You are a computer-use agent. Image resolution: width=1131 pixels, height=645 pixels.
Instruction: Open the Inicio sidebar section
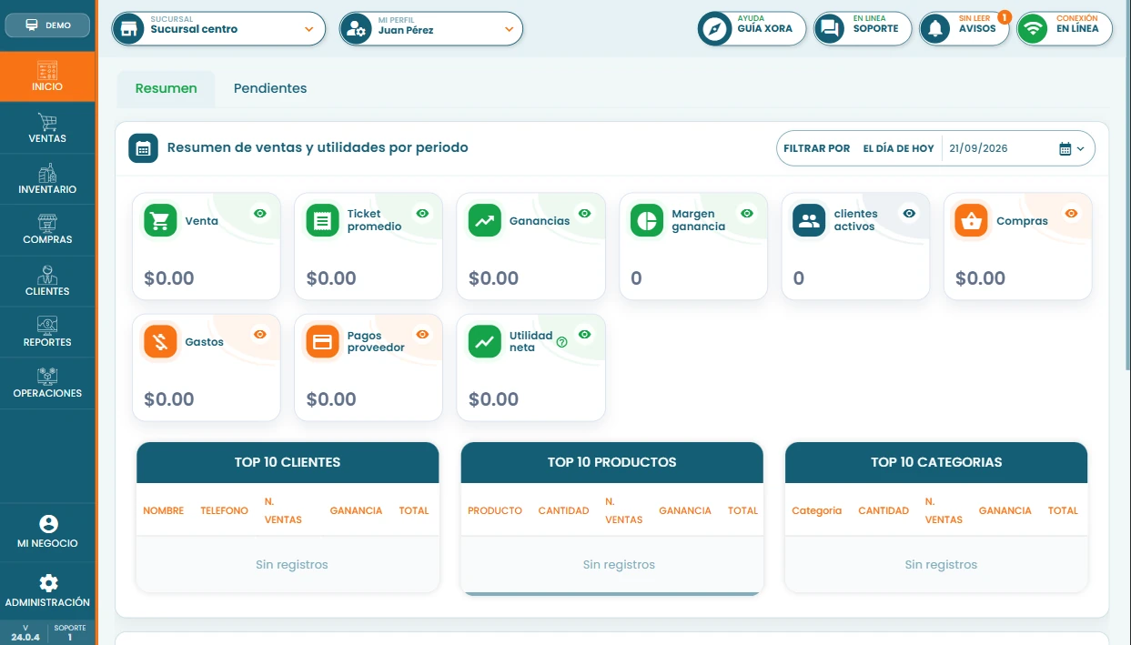[47, 76]
